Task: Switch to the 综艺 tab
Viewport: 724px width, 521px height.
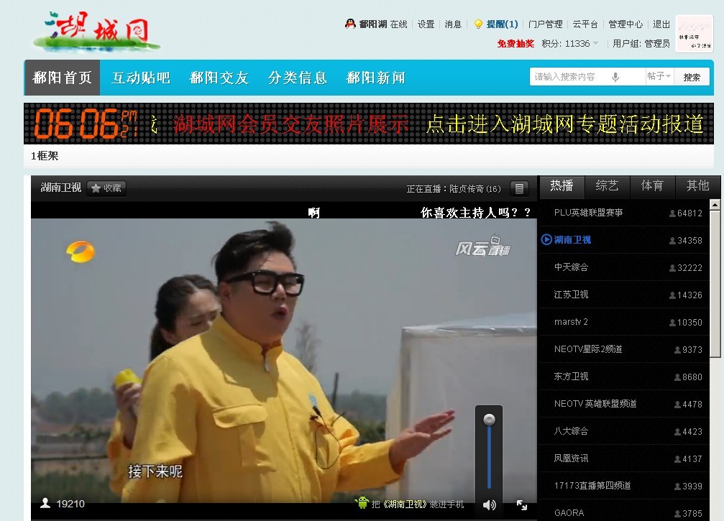Action: coord(607,185)
